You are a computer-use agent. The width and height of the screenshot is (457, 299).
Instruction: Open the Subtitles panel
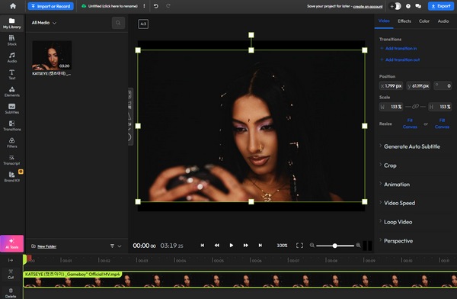click(12, 108)
